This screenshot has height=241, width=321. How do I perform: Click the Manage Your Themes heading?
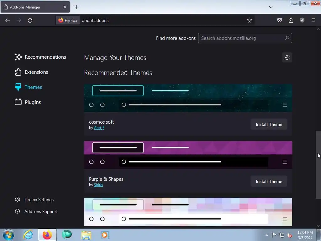[115, 58]
